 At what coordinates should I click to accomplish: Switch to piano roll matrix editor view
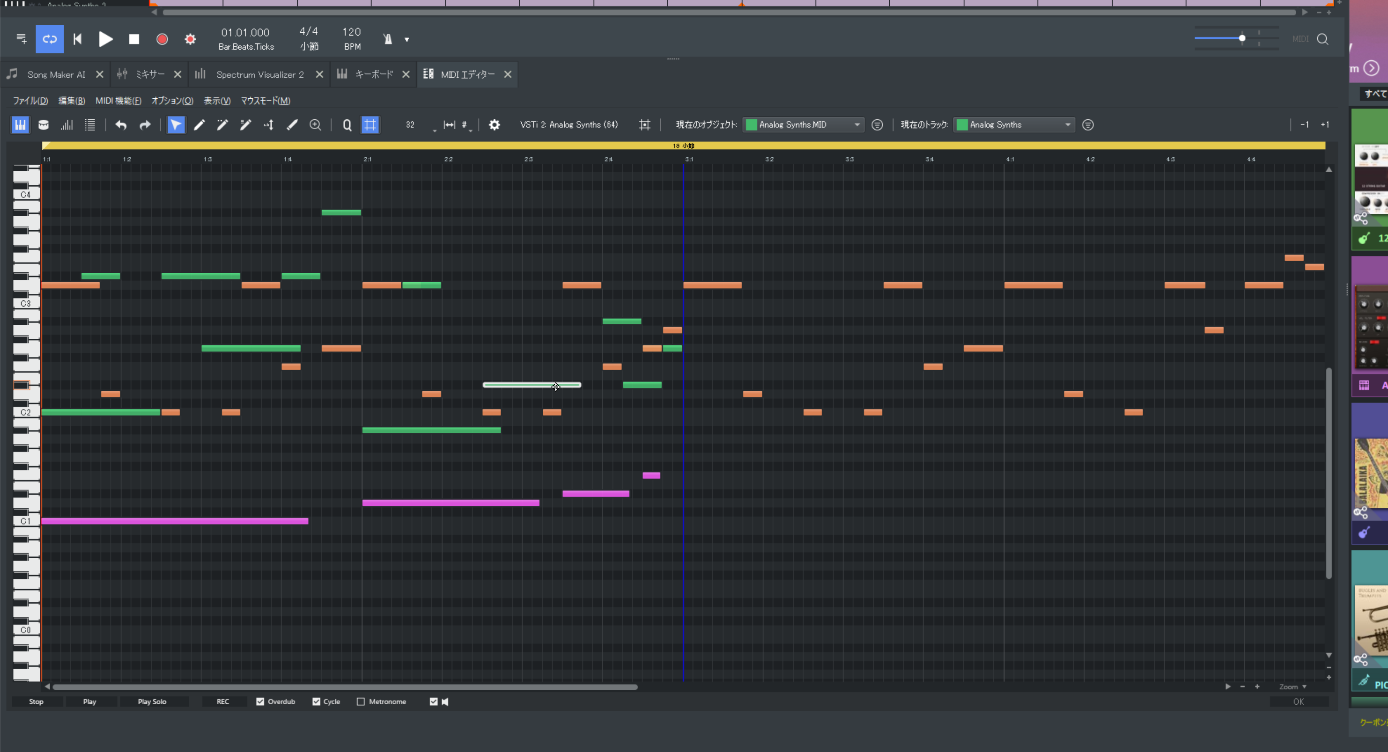click(x=20, y=125)
